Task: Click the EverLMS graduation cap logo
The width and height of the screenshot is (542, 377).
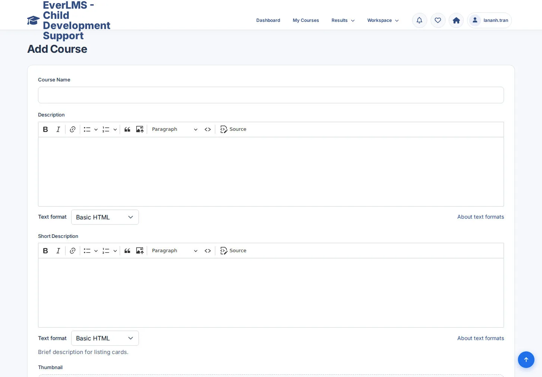Action: pyautogui.click(x=33, y=20)
